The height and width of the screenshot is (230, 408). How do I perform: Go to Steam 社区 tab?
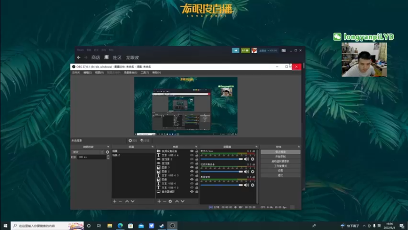117,57
